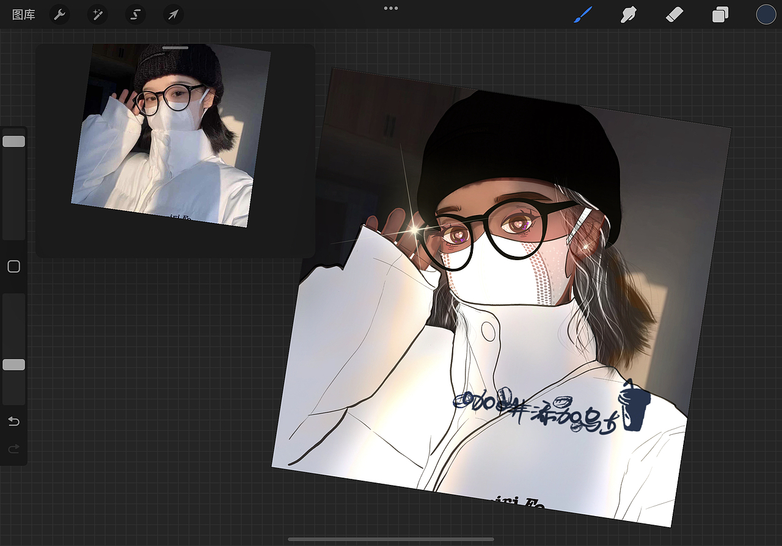Select the Smudge tool

point(628,15)
